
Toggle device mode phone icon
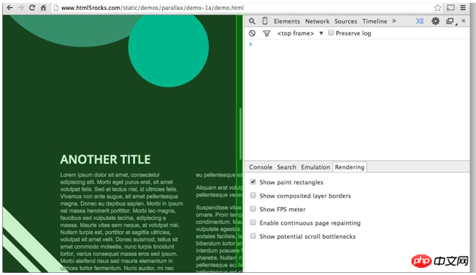point(265,21)
